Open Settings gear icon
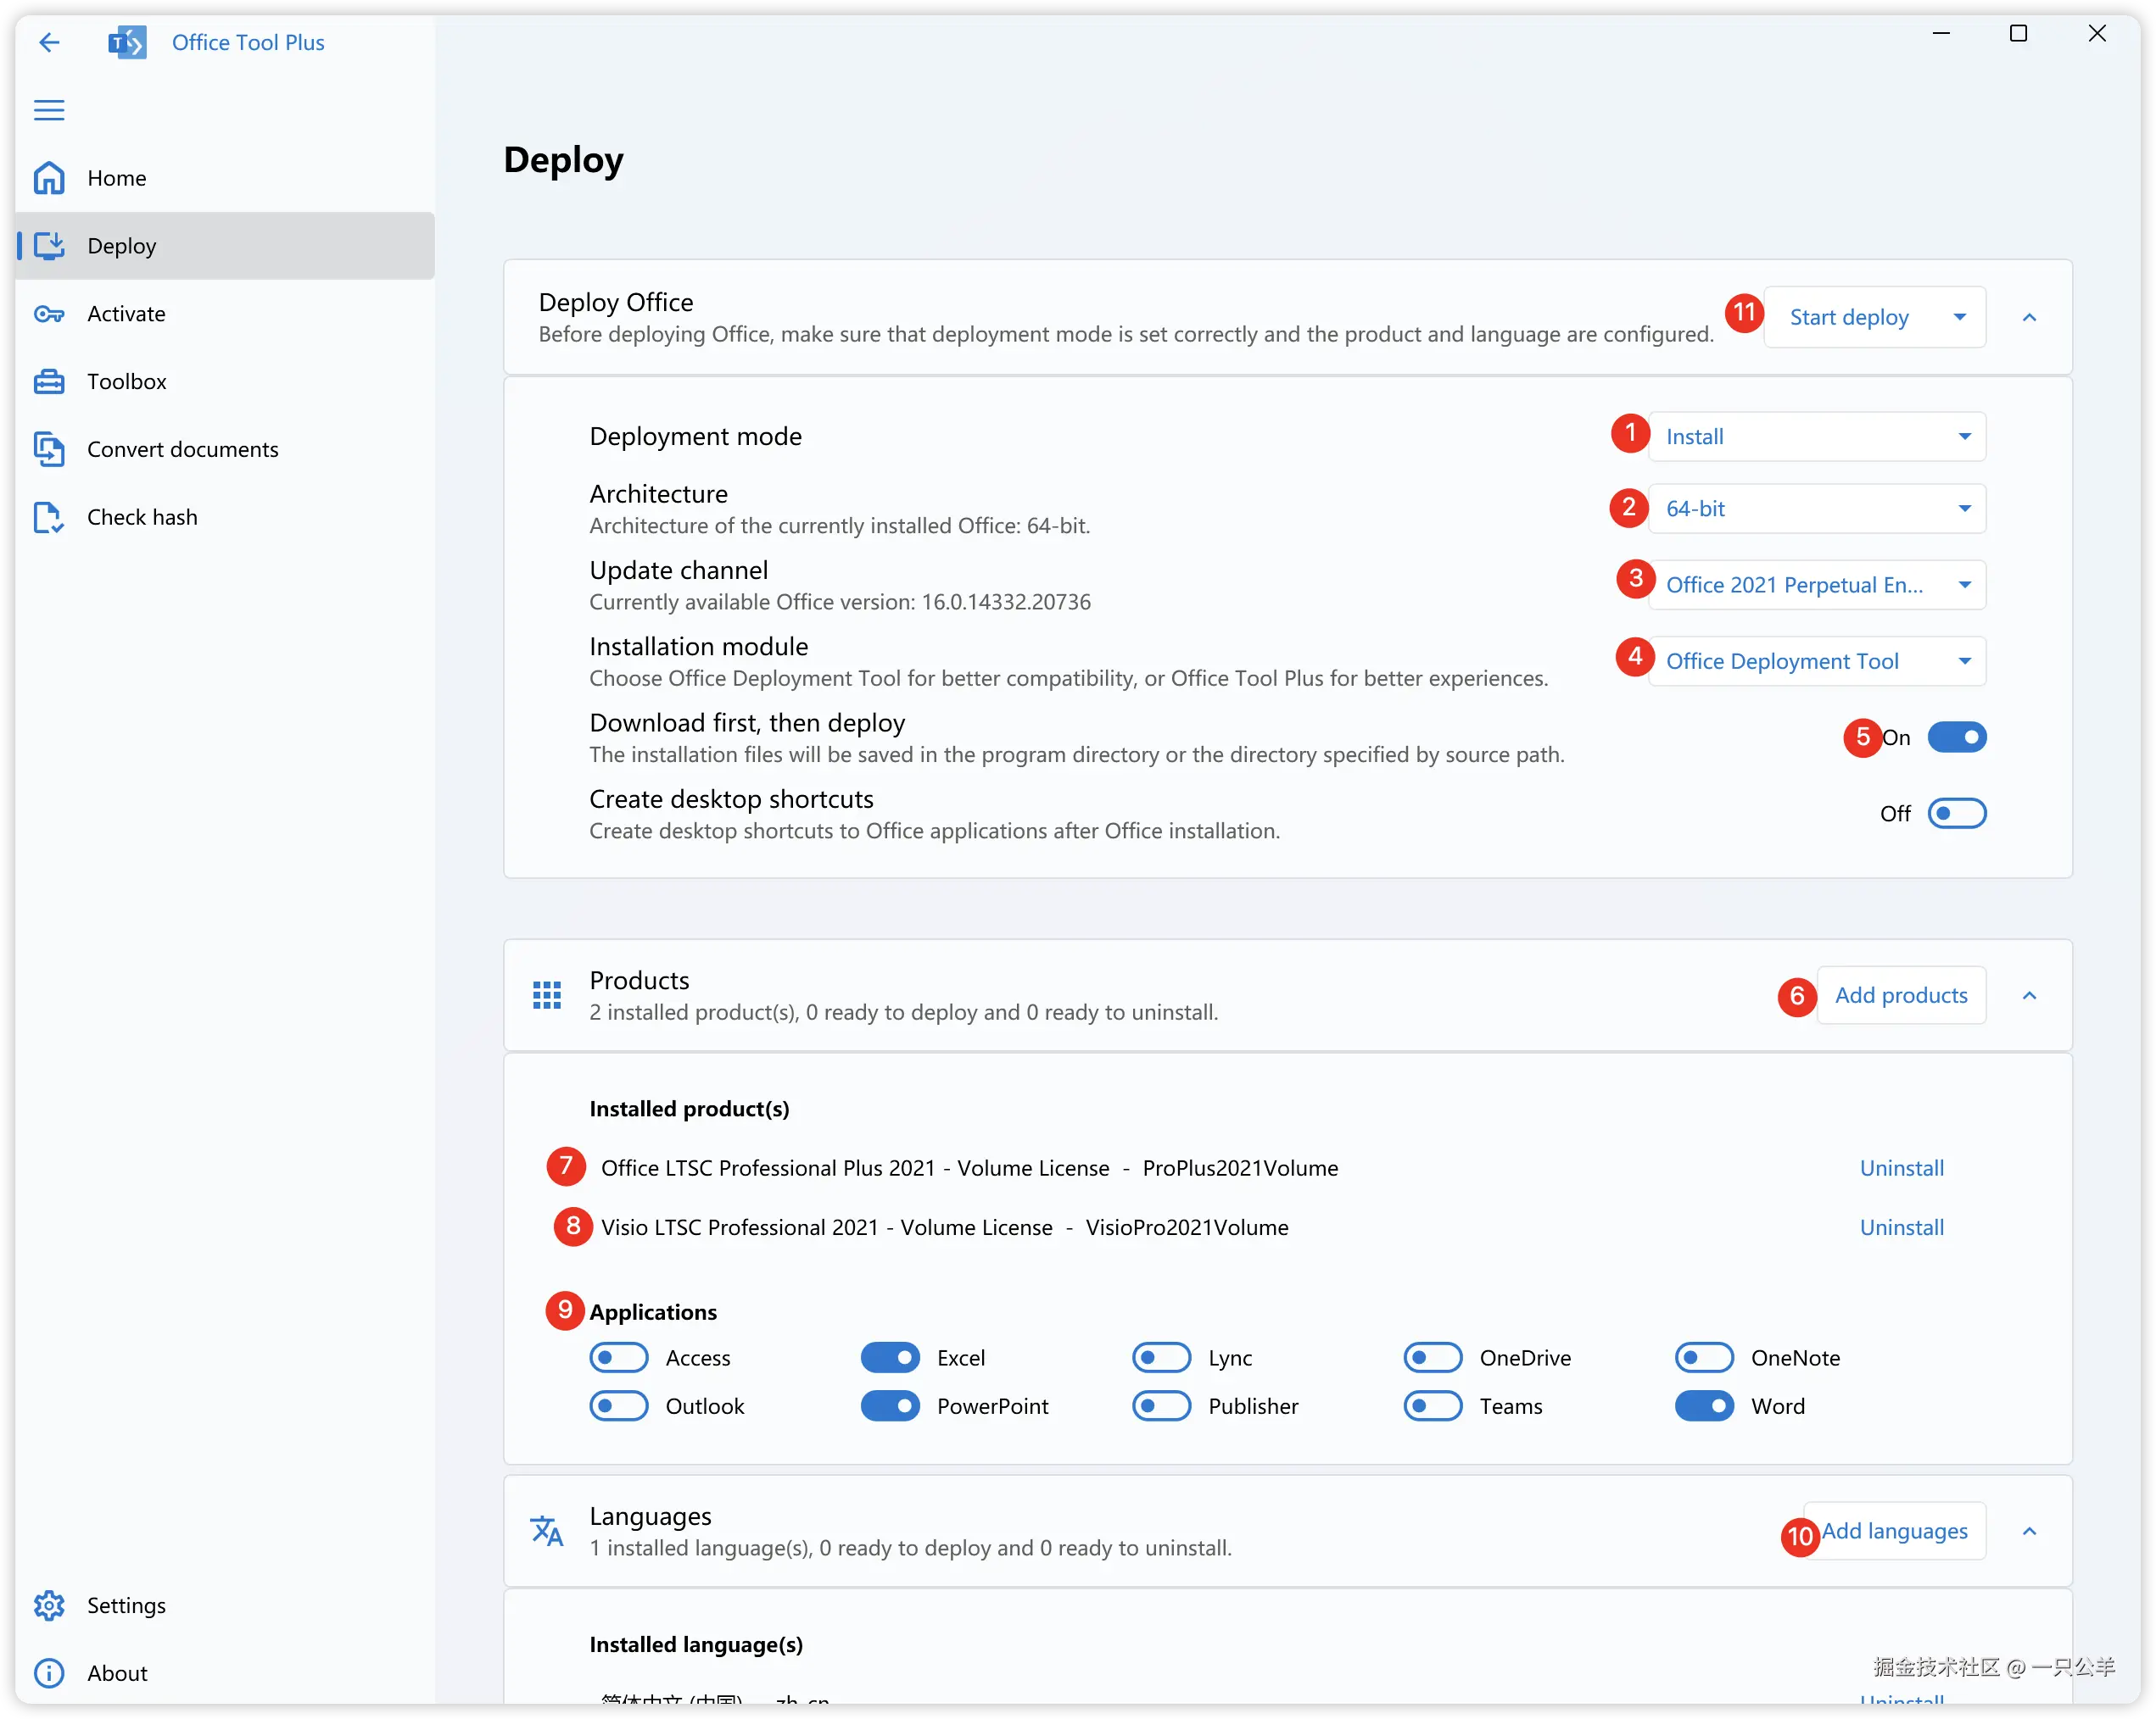The image size is (2156, 1719). point(49,1605)
